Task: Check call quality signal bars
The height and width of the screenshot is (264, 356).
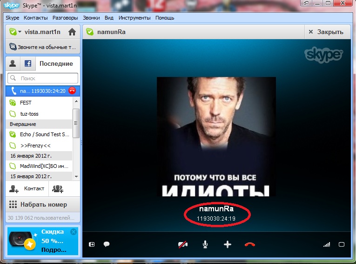Action: click(x=327, y=245)
